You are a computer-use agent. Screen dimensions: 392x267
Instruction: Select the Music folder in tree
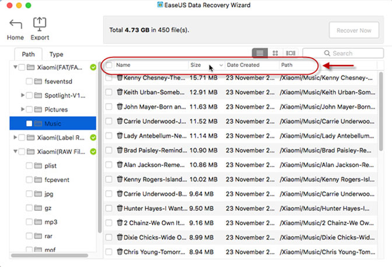click(x=52, y=123)
